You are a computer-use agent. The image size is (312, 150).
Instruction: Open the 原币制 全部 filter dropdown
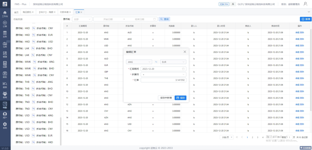tap(82, 19)
